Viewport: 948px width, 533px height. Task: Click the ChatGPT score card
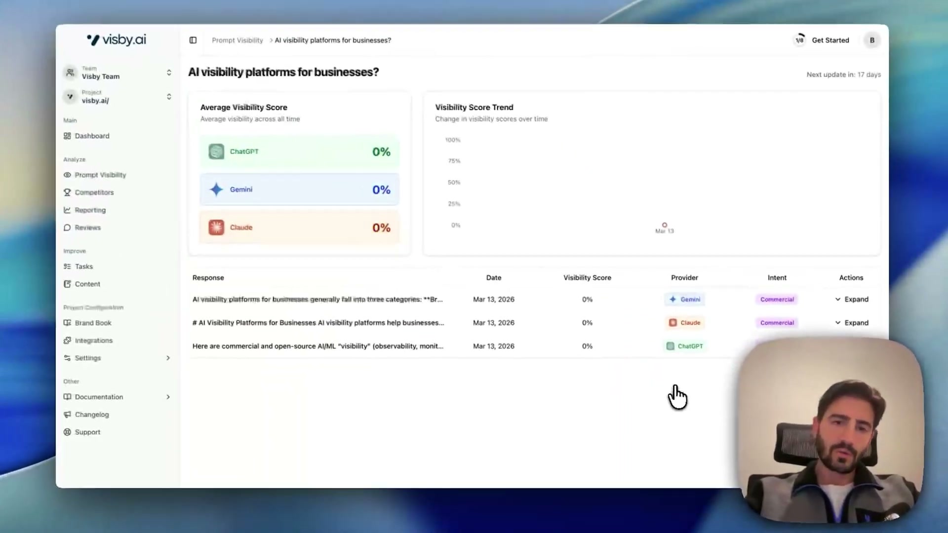click(x=299, y=152)
